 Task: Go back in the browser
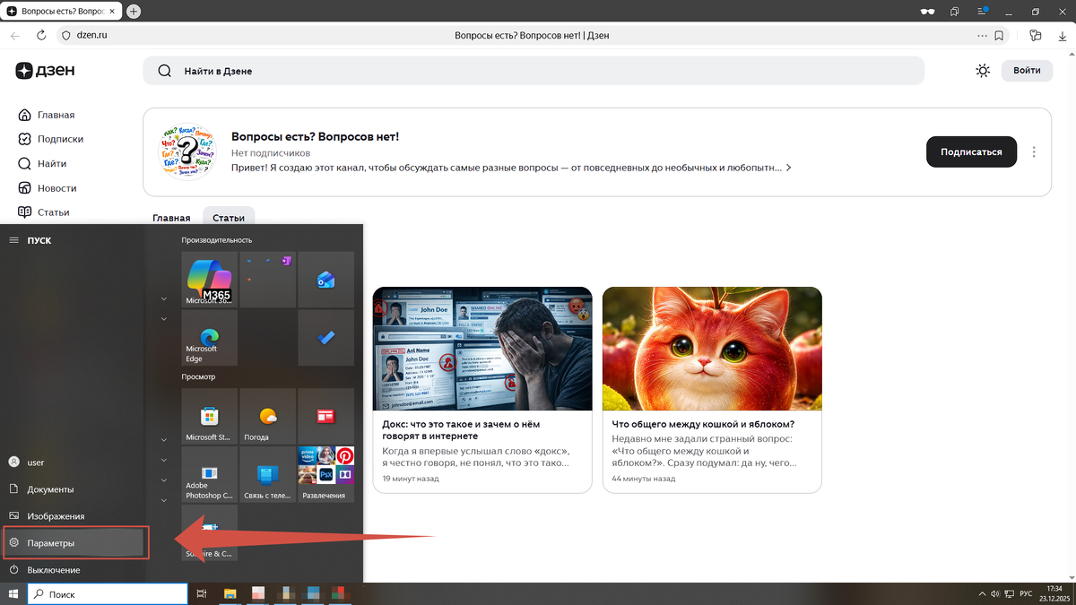pos(15,35)
